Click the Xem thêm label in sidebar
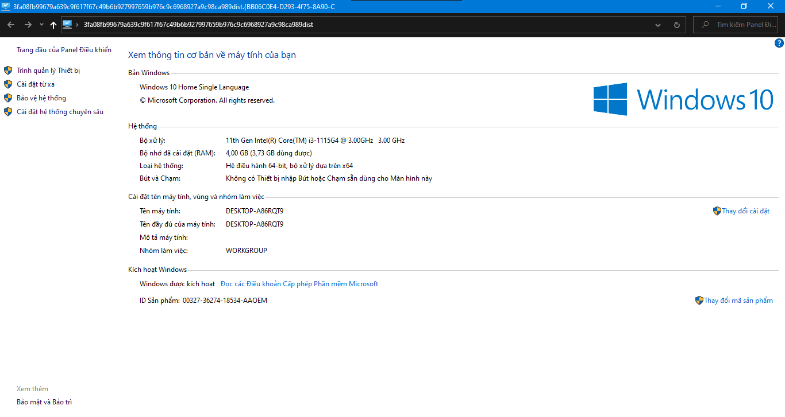The width and height of the screenshot is (785, 417). click(33, 389)
